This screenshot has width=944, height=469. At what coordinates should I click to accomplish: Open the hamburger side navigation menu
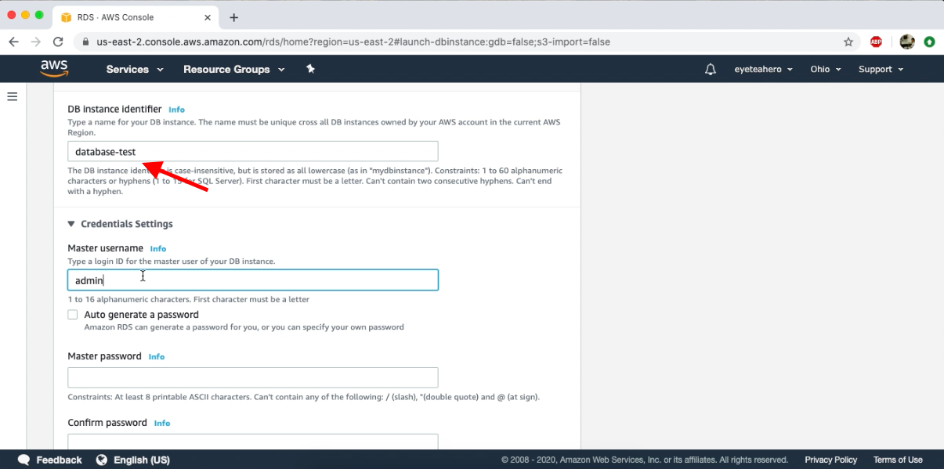[x=13, y=96]
